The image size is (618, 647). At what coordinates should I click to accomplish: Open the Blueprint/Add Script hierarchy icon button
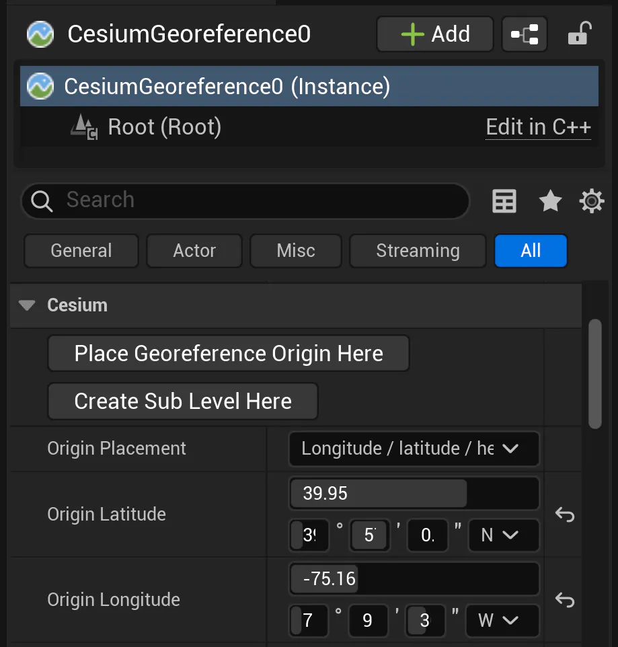(x=525, y=34)
